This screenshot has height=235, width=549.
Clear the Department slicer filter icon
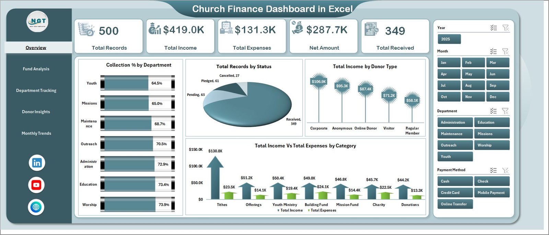(505, 111)
